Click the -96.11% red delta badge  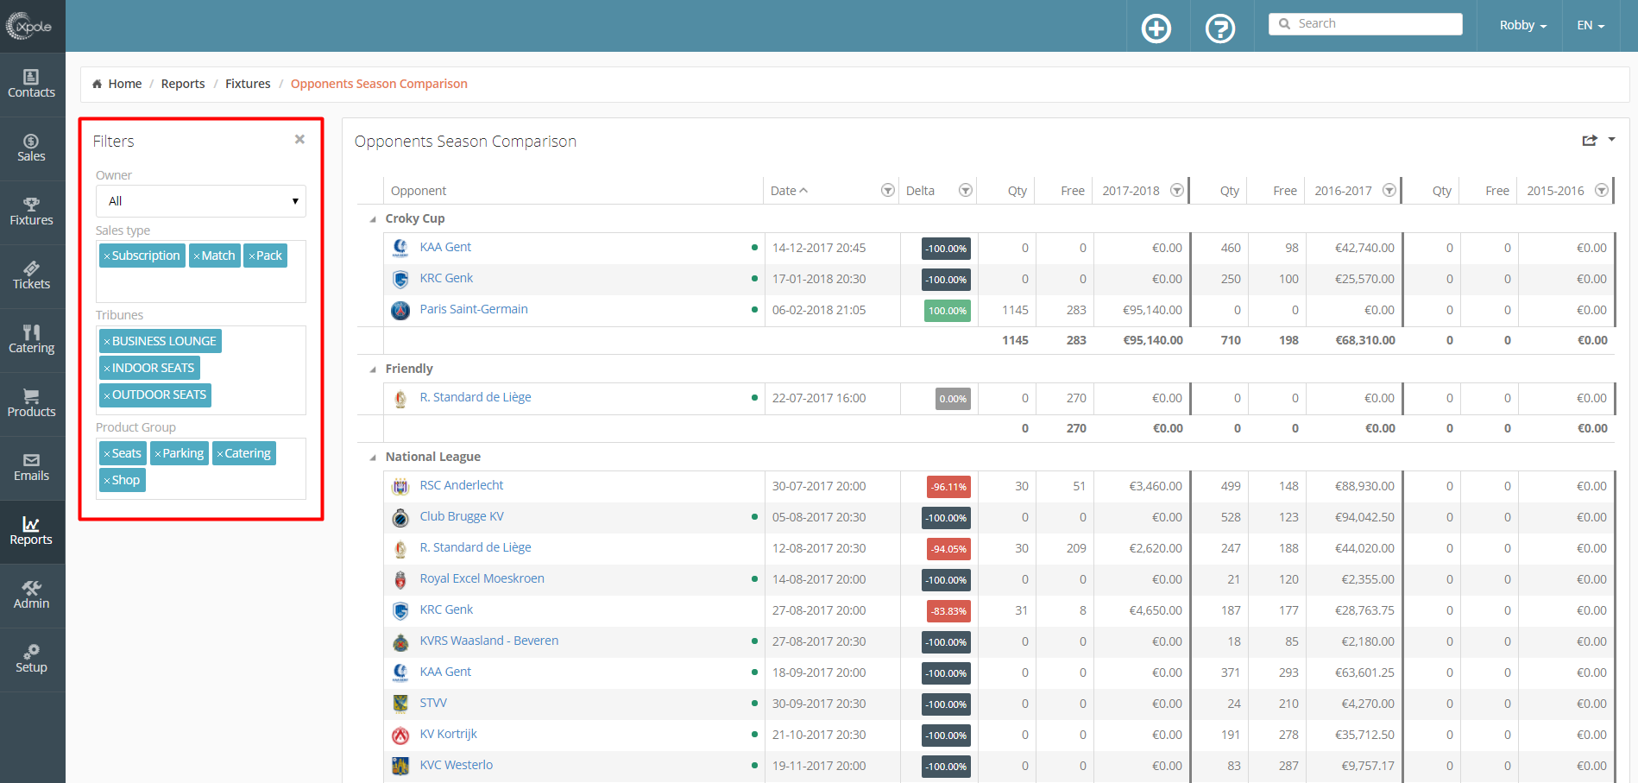[x=948, y=487]
